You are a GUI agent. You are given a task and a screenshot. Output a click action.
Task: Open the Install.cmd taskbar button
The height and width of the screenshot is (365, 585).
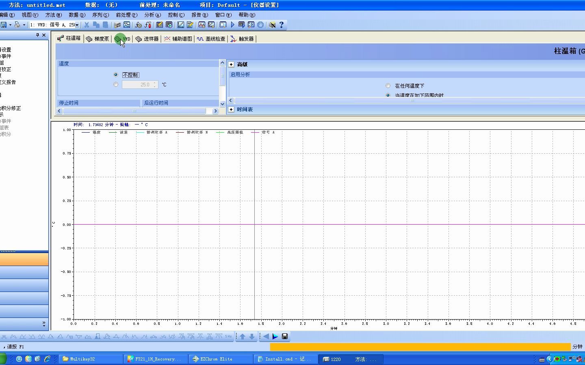286,359
